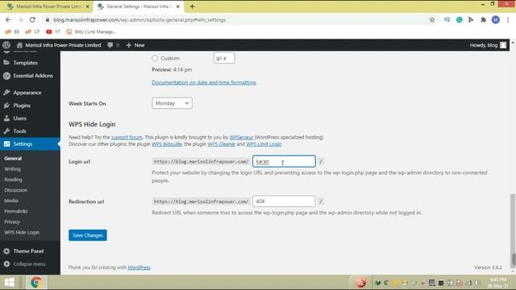Open WPServeur link
Viewport: 516px width, 290px height.
(x=241, y=137)
